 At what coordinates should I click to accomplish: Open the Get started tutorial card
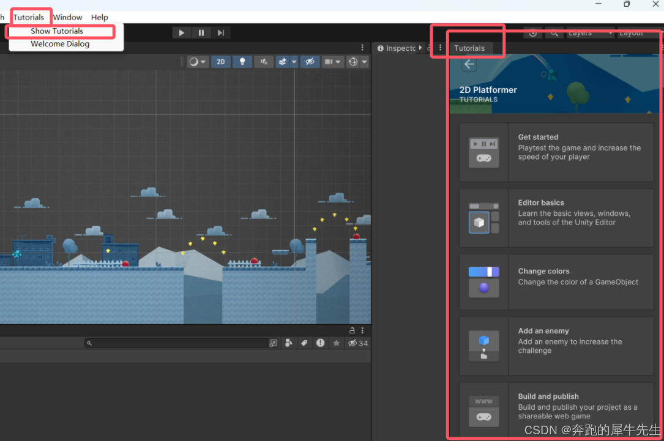tap(556, 152)
